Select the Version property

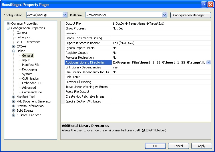88,33
